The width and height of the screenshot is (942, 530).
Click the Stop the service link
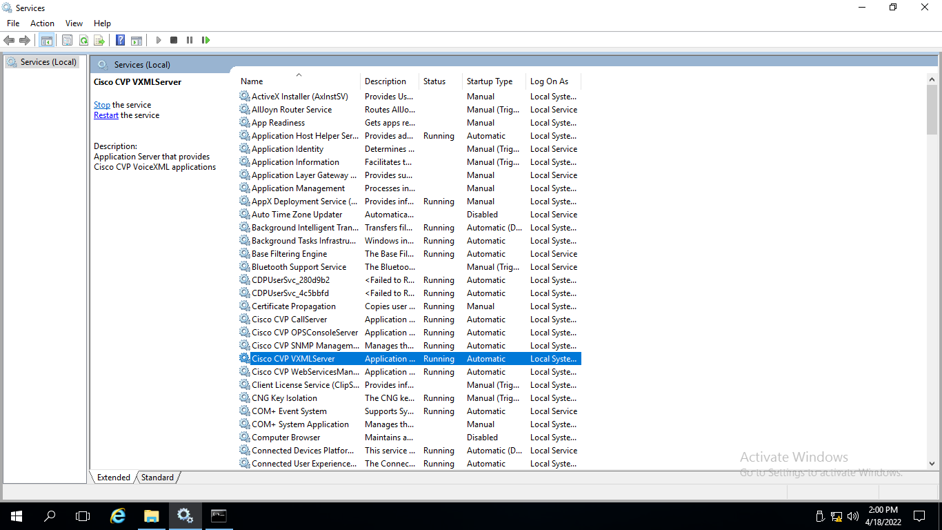(101, 105)
